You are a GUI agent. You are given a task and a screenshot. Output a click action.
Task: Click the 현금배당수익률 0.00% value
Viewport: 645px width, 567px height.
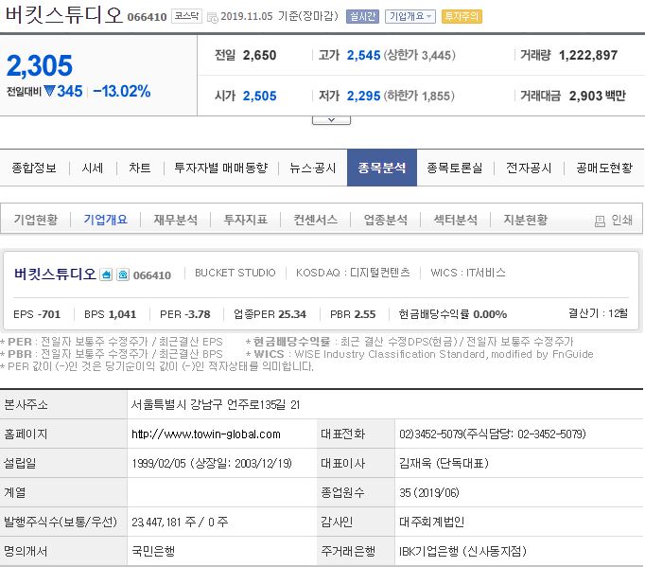coord(490,314)
